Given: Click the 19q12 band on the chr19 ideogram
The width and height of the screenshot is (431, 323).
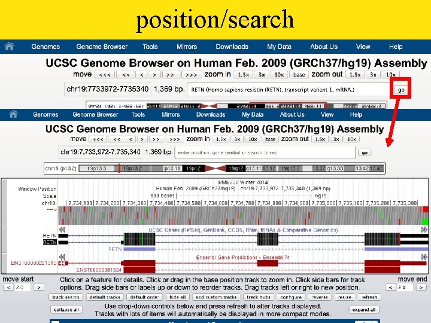Looking at the screenshot, I should pyautogui.click(x=236, y=168).
